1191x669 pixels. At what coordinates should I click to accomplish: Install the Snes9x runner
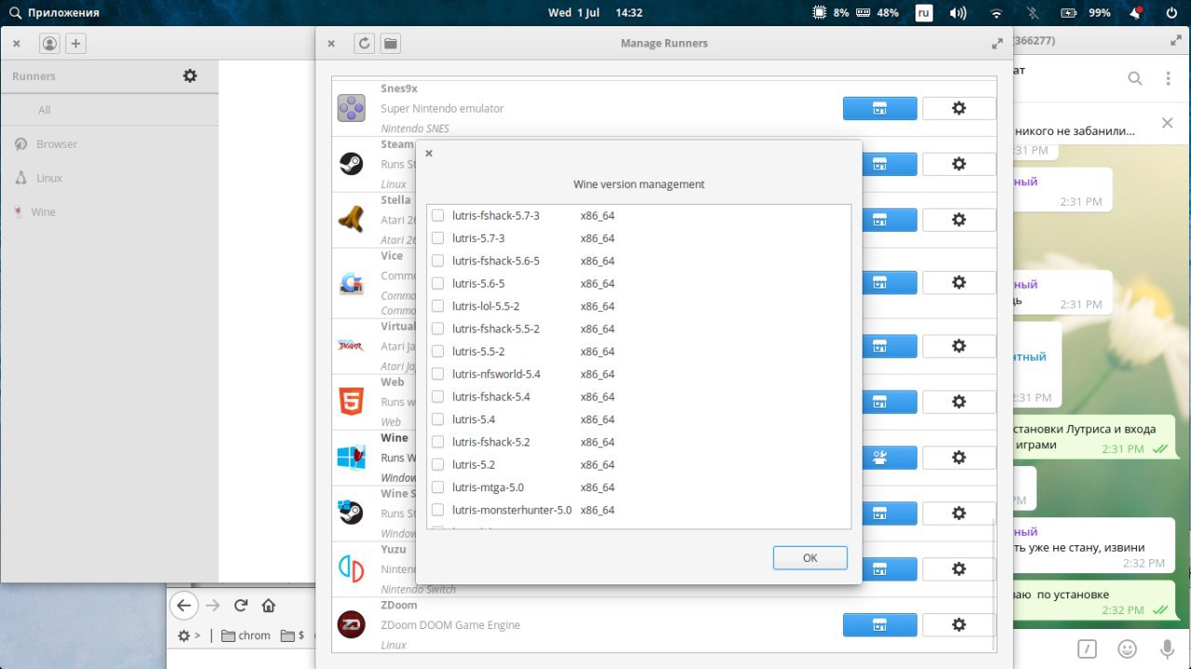click(879, 109)
